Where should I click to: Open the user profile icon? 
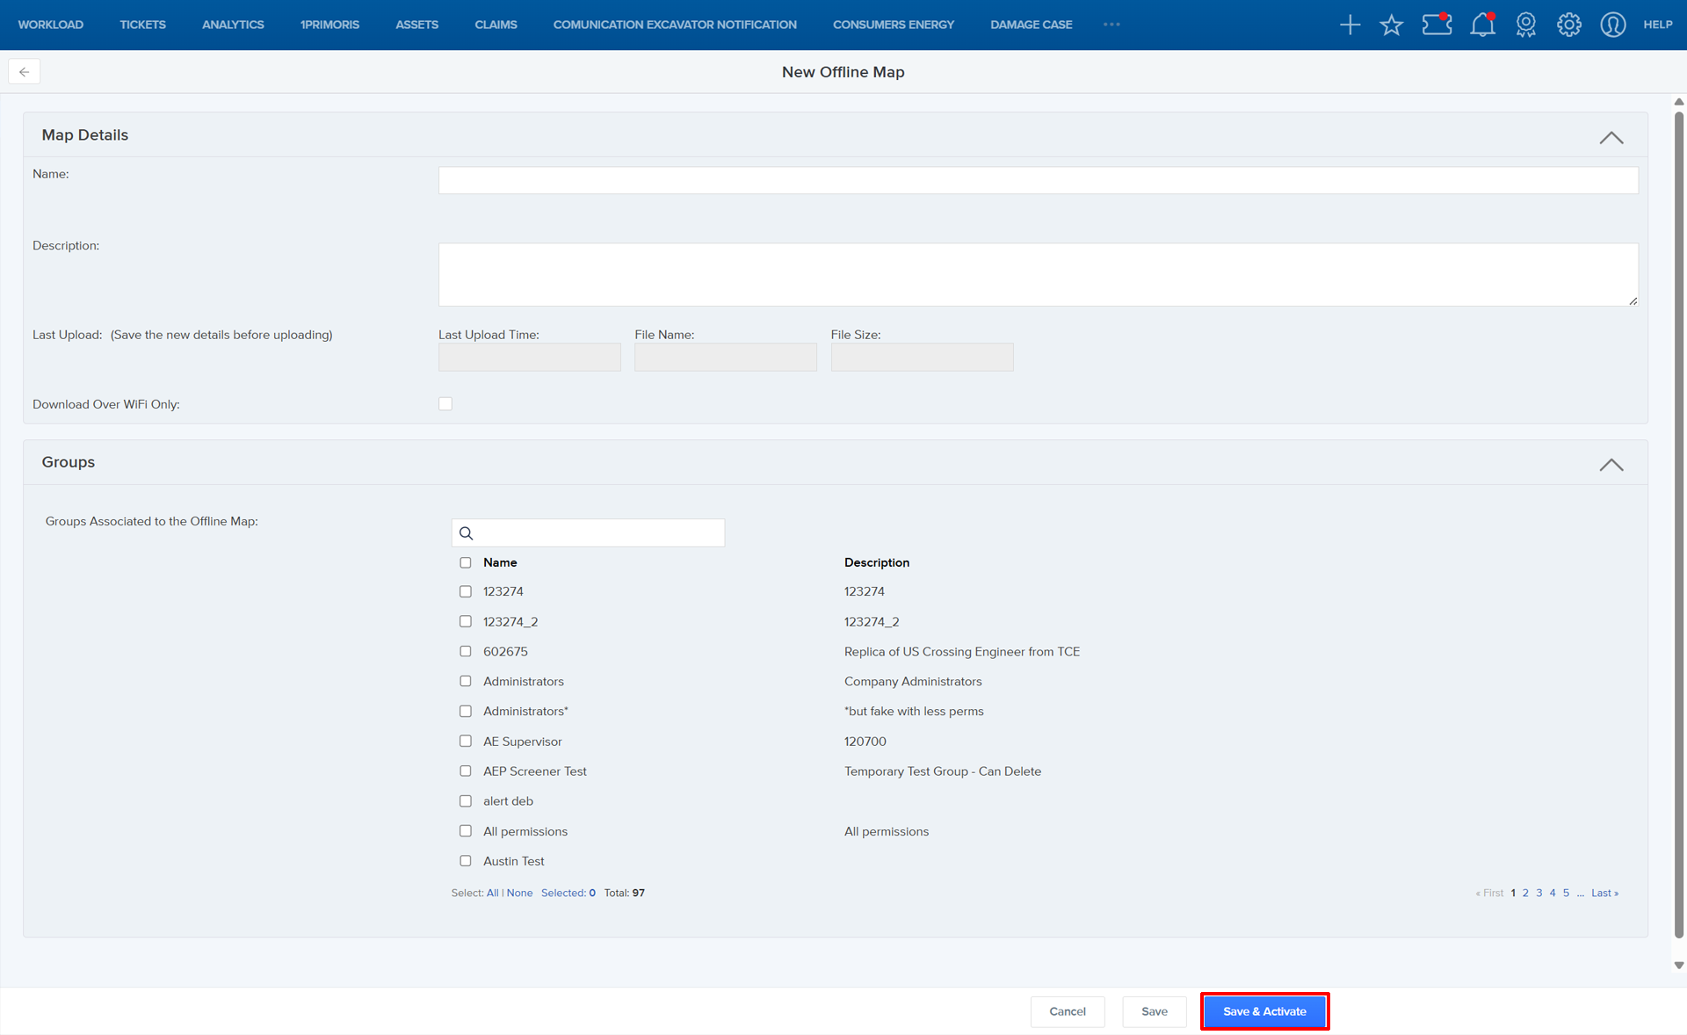[1612, 25]
